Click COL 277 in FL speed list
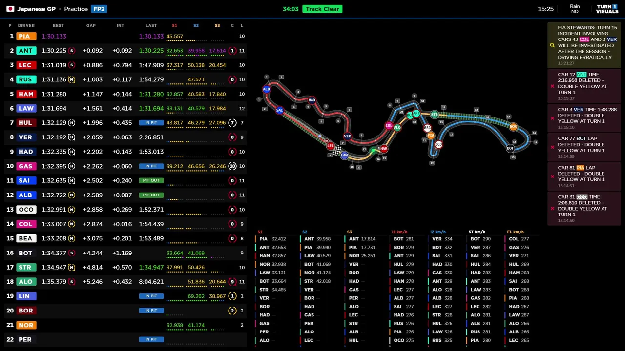 [518, 239]
